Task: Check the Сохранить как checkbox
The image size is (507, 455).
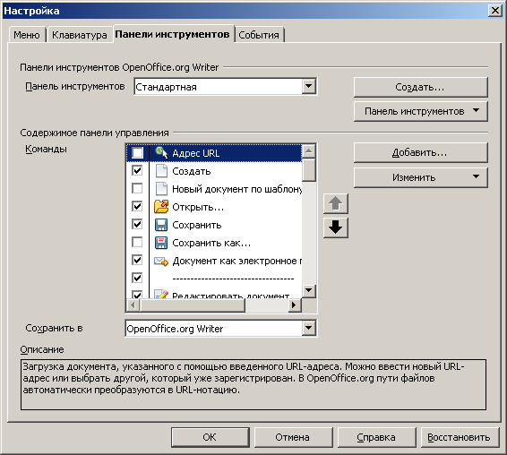Action: click(x=137, y=242)
